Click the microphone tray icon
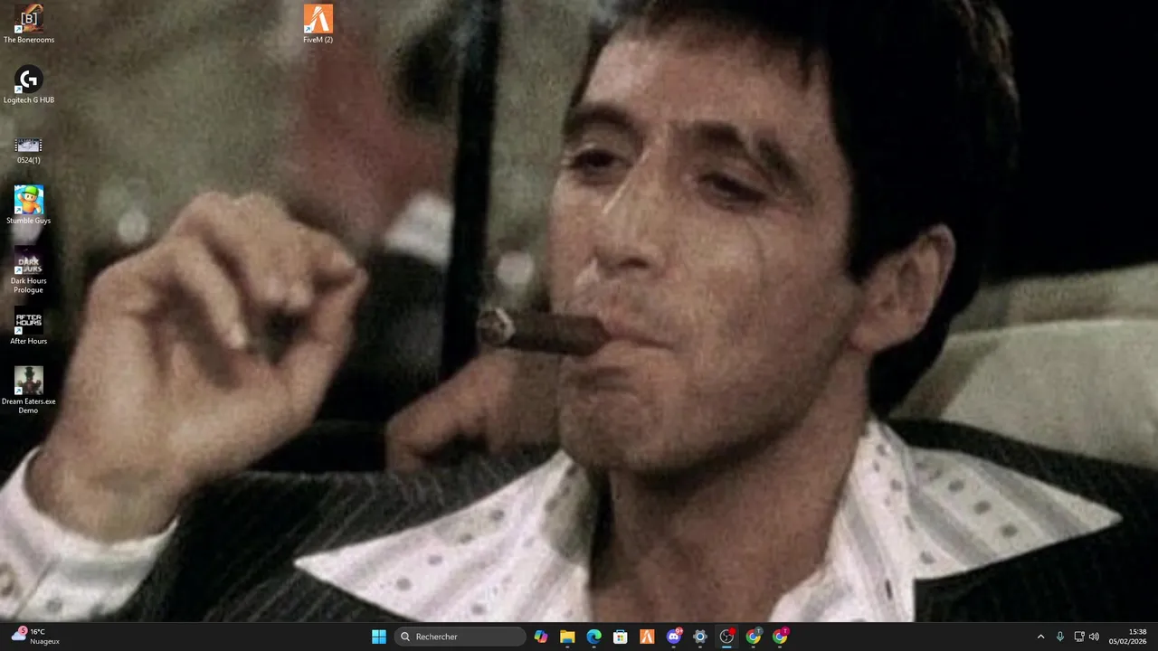Image resolution: width=1158 pixels, height=651 pixels. pyautogui.click(x=1060, y=637)
